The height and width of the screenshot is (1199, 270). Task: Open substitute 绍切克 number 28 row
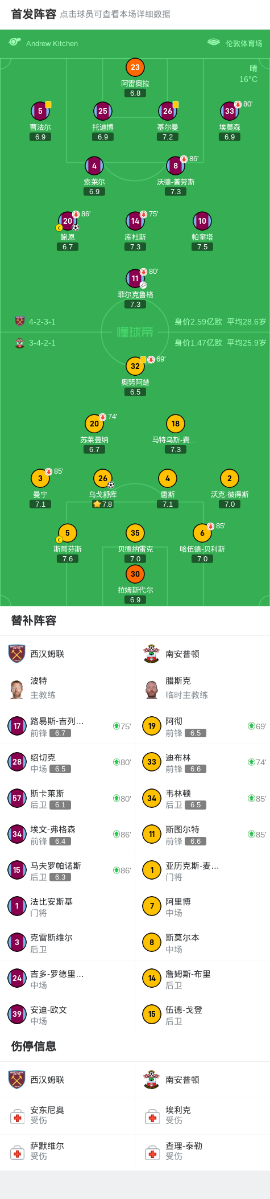coord(68,762)
